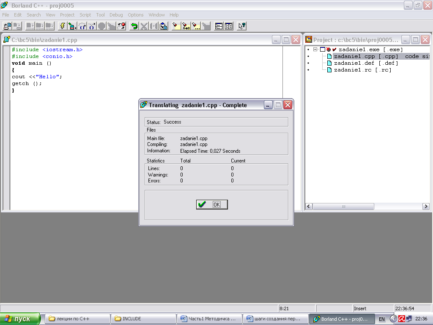This screenshot has width=433, height=325.
Task: Click the Tile windows toolbar icon
Action: coord(229,26)
